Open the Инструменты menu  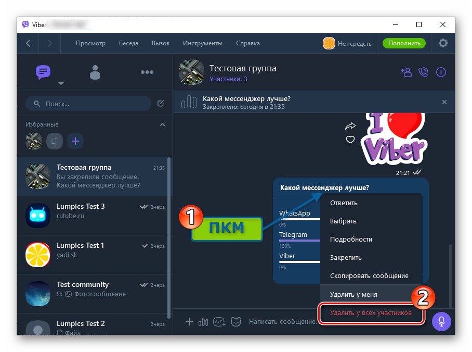[x=203, y=43]
